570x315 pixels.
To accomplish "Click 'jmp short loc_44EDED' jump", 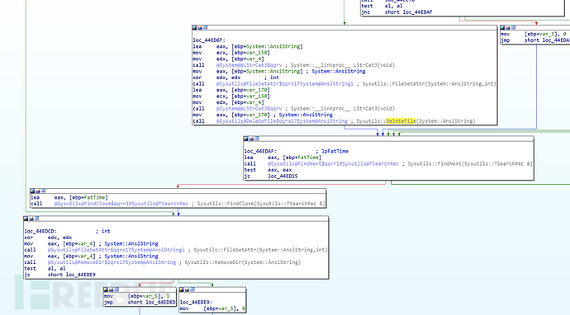I will 140,302.
